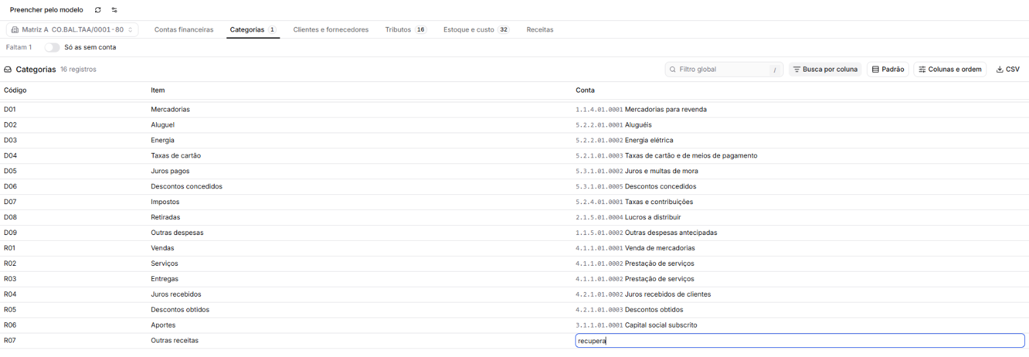The image size is (1029, 357).
Task: Click the D01 code cell
Action: coord(10,110)
